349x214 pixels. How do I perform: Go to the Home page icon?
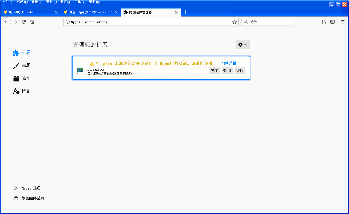click(32, 22)
